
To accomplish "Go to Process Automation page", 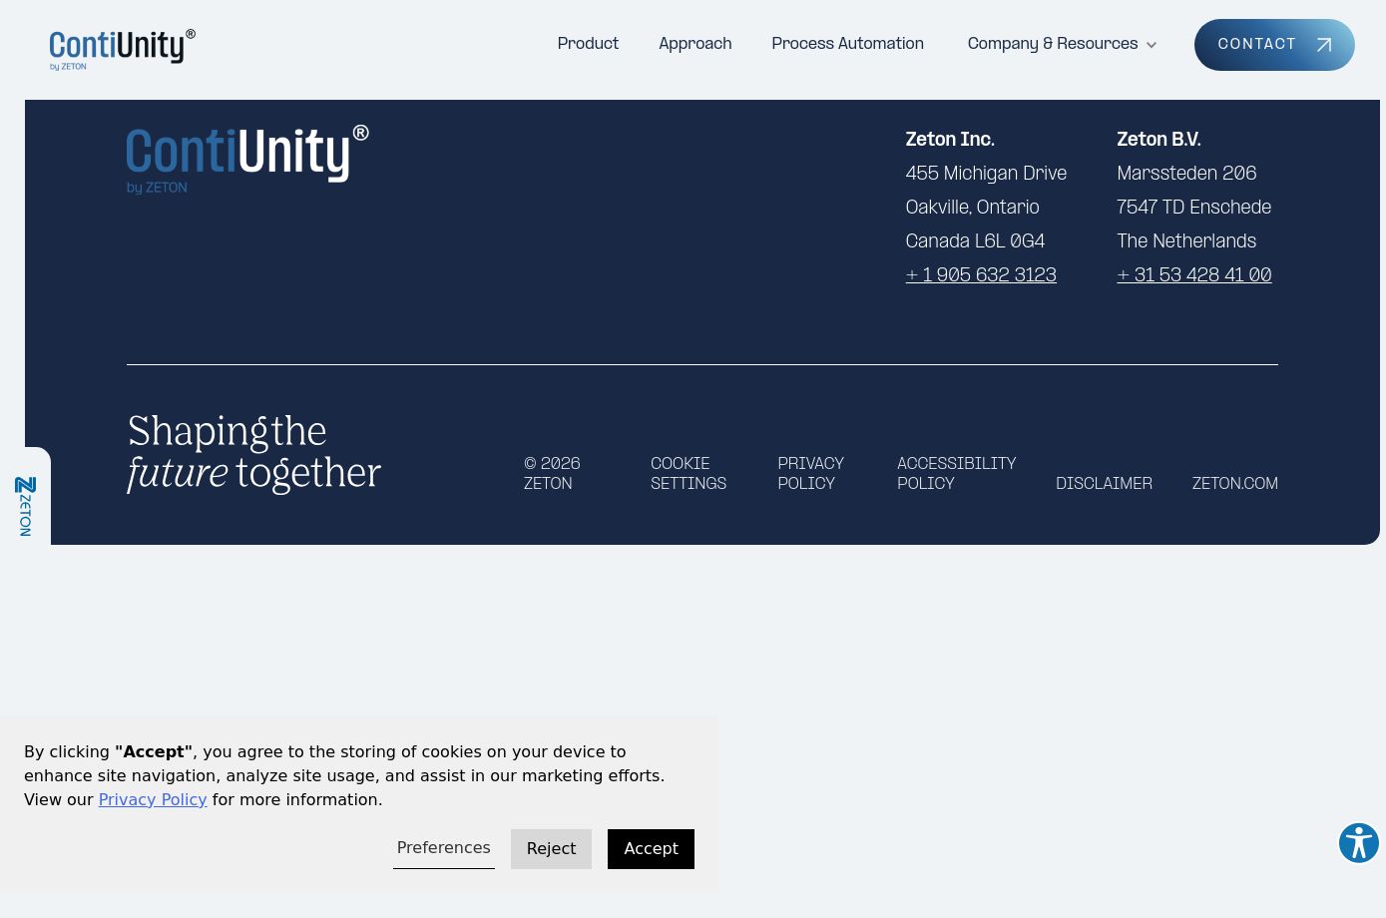I will pyautogui.click(x=847, y=44).
